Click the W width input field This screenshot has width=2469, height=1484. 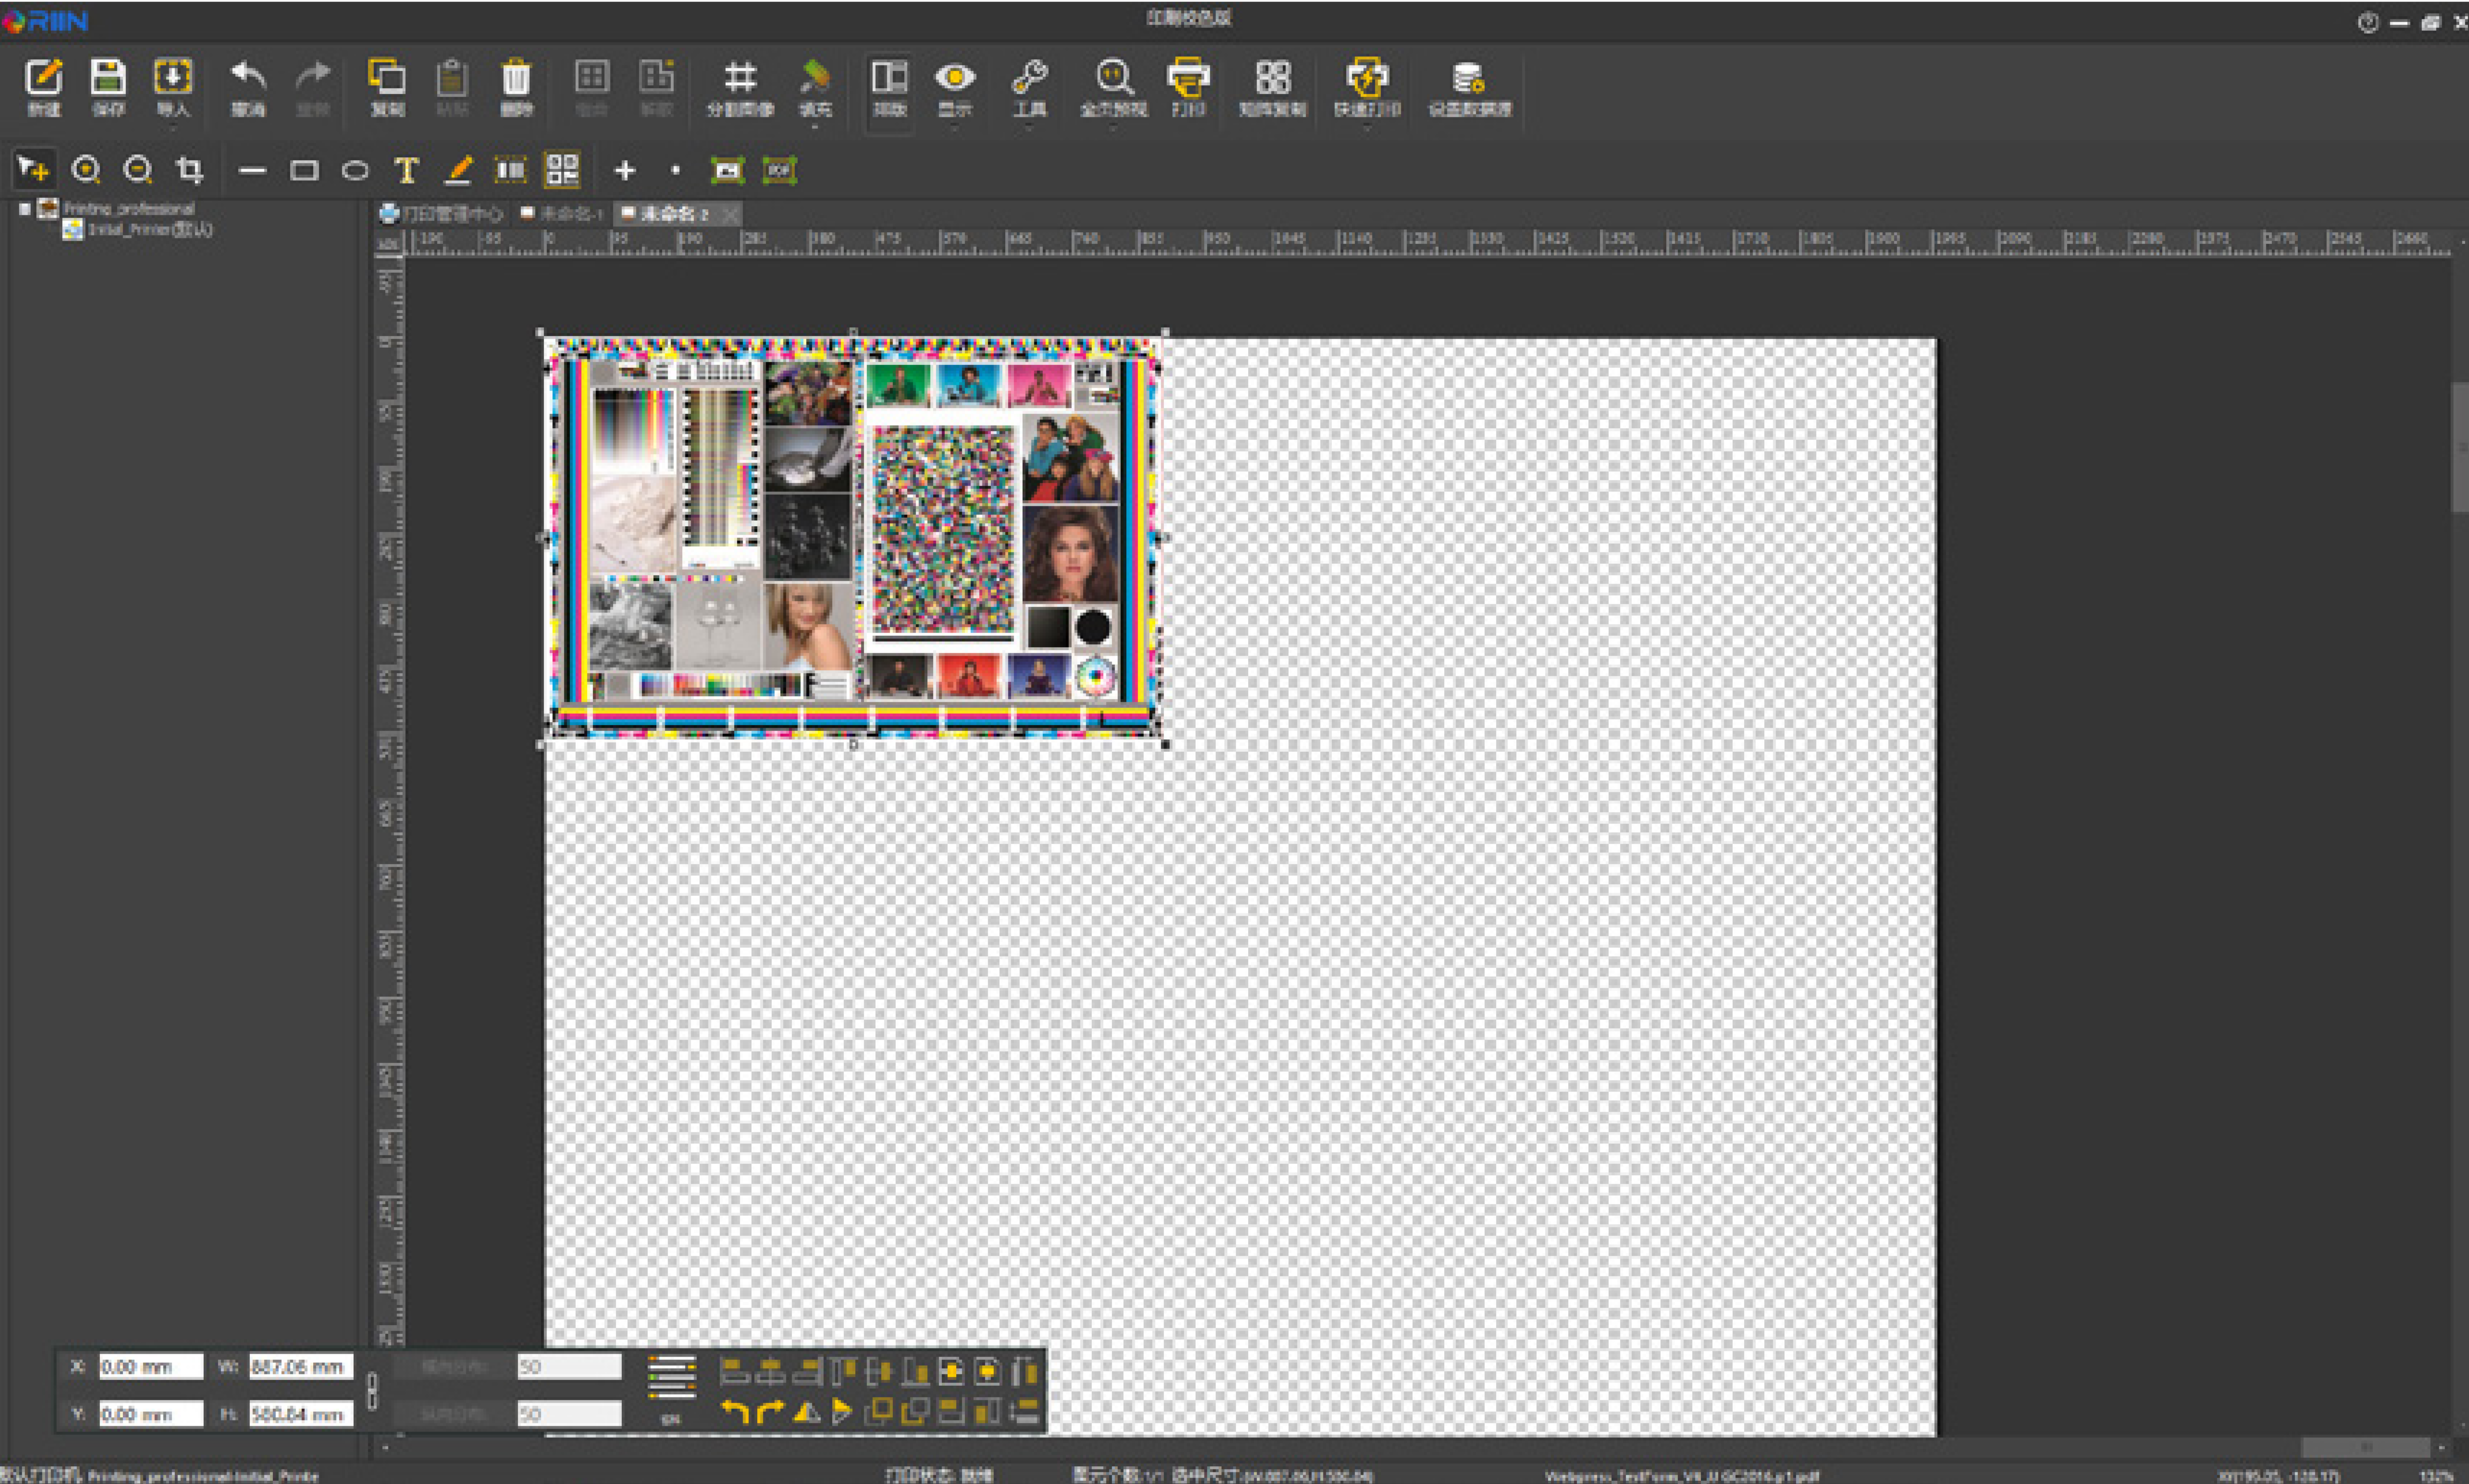point(301,1367)
